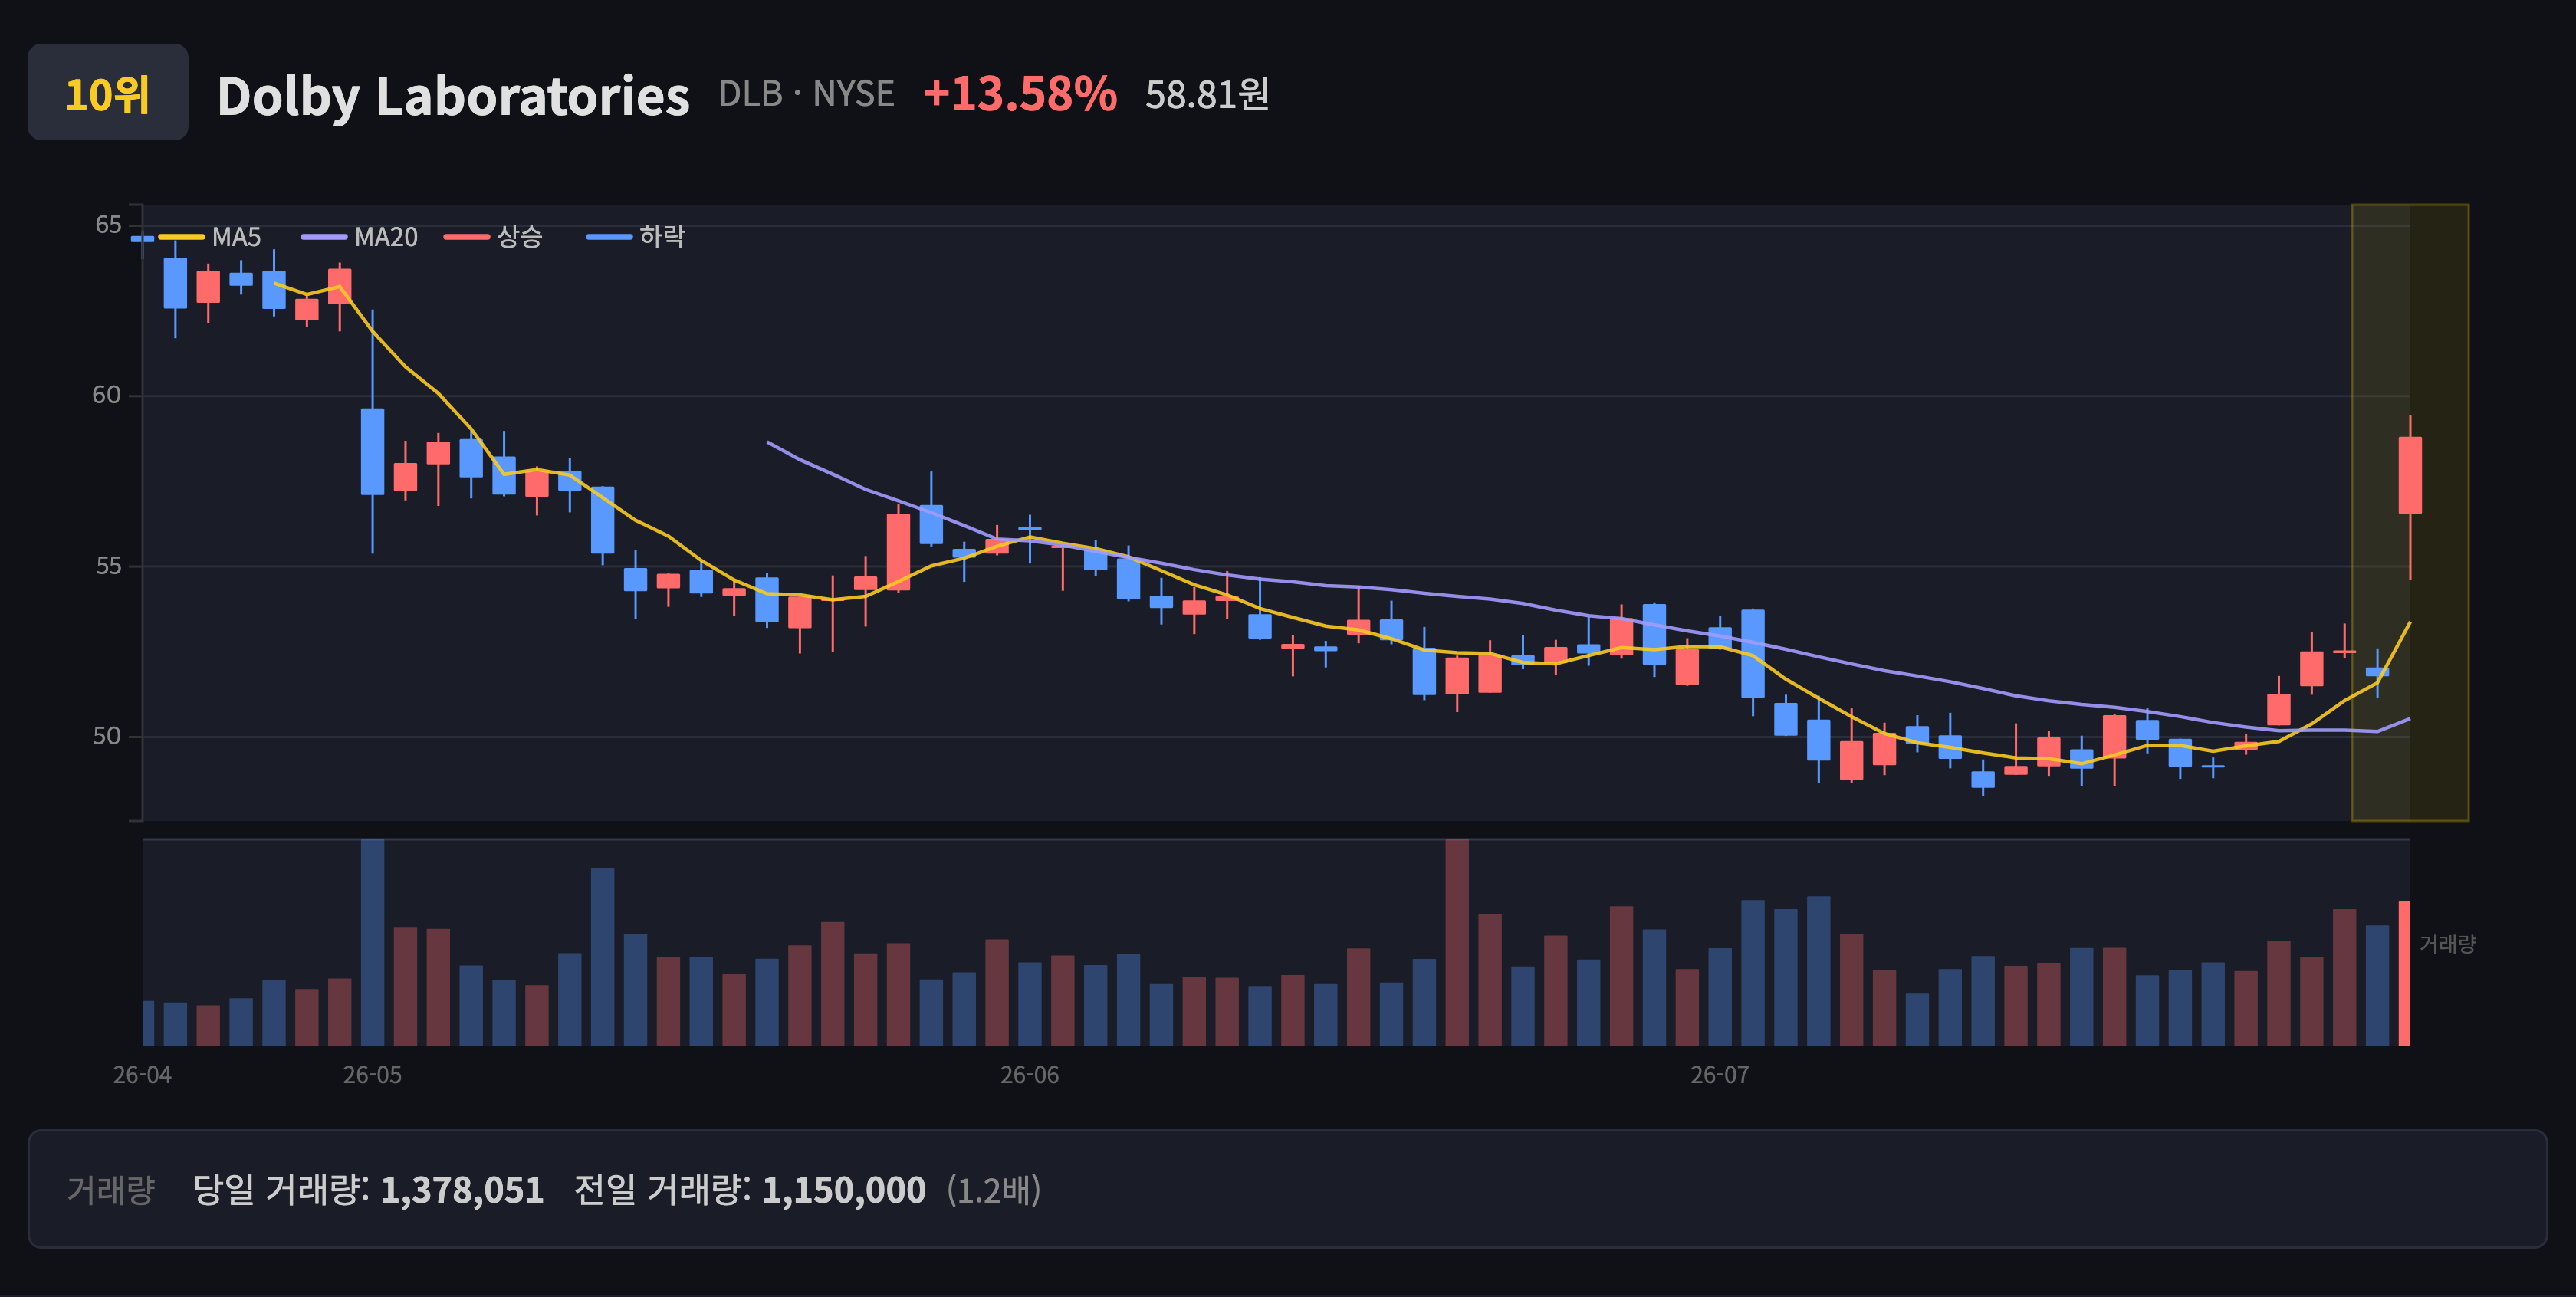Viewport: 2576px width, 1297px height.
Task: Toggle the MA20 legend entry
Action: (359, 237)
